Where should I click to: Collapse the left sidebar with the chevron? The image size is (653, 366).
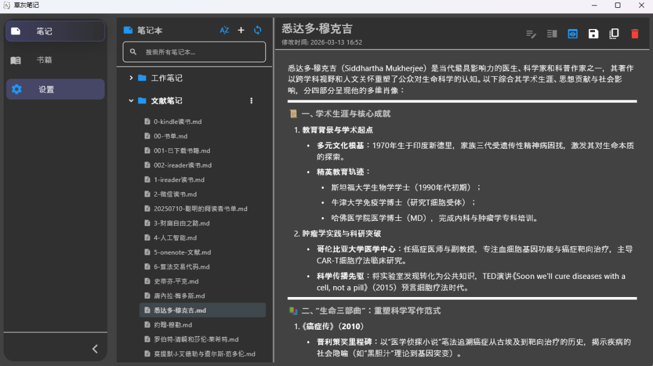coord(95,348)
